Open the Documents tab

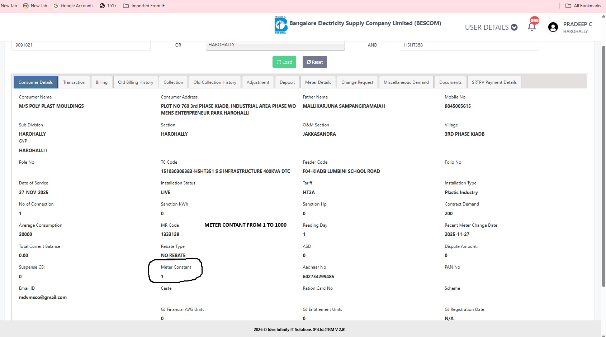click(x=450, y=82)
